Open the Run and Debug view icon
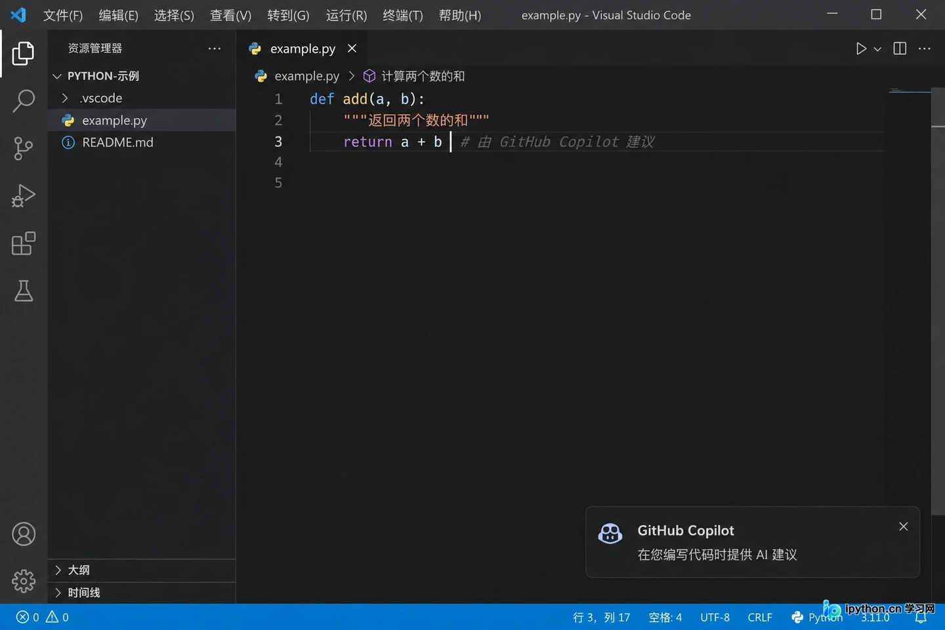 24,196
